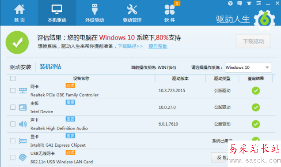Click driver version 6.0.1.7610
281x167 pixels.
pos(168,124)
